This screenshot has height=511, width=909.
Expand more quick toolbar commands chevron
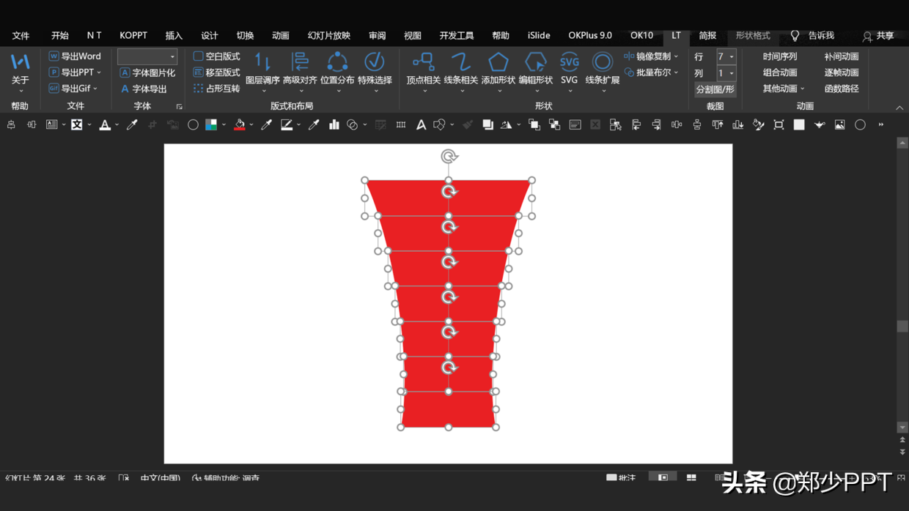(x=881, y=125)
